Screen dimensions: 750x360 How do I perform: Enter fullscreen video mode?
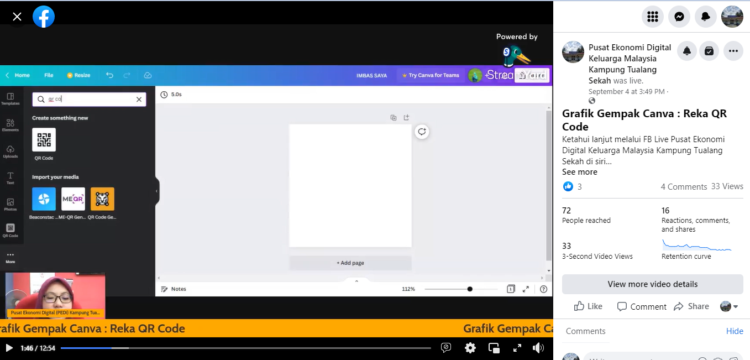517,348
